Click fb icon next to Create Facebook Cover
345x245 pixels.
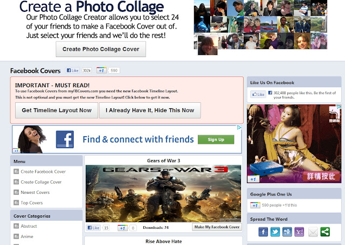pyautogui.click(x=16, y=171)
